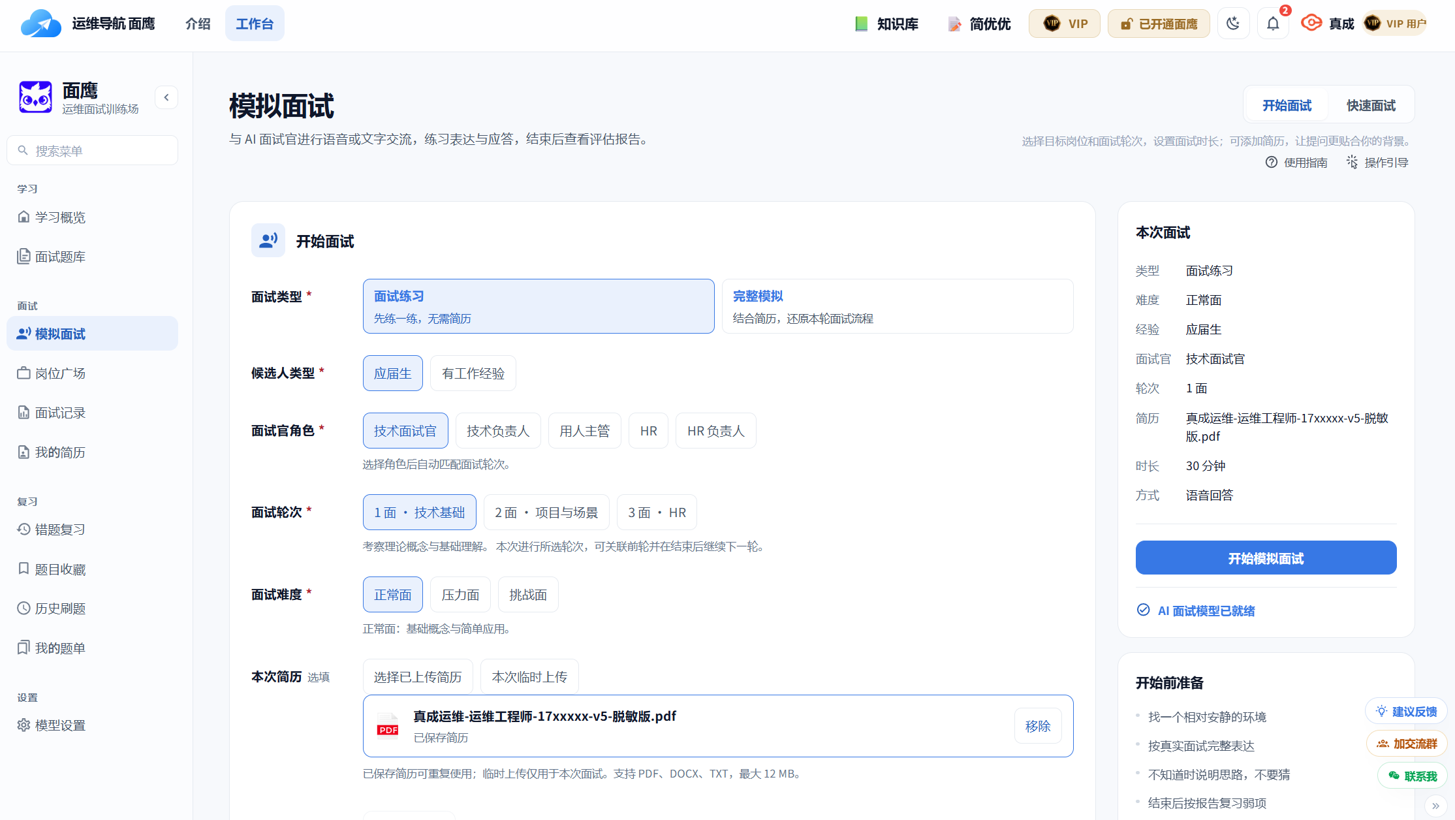Open 简优优 from top bar
The image size is (1455, 820).
(979, 24)
